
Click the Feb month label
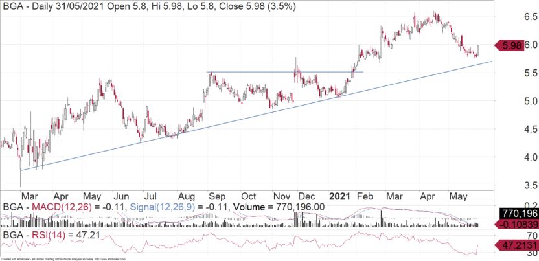[x=365, y=196]
